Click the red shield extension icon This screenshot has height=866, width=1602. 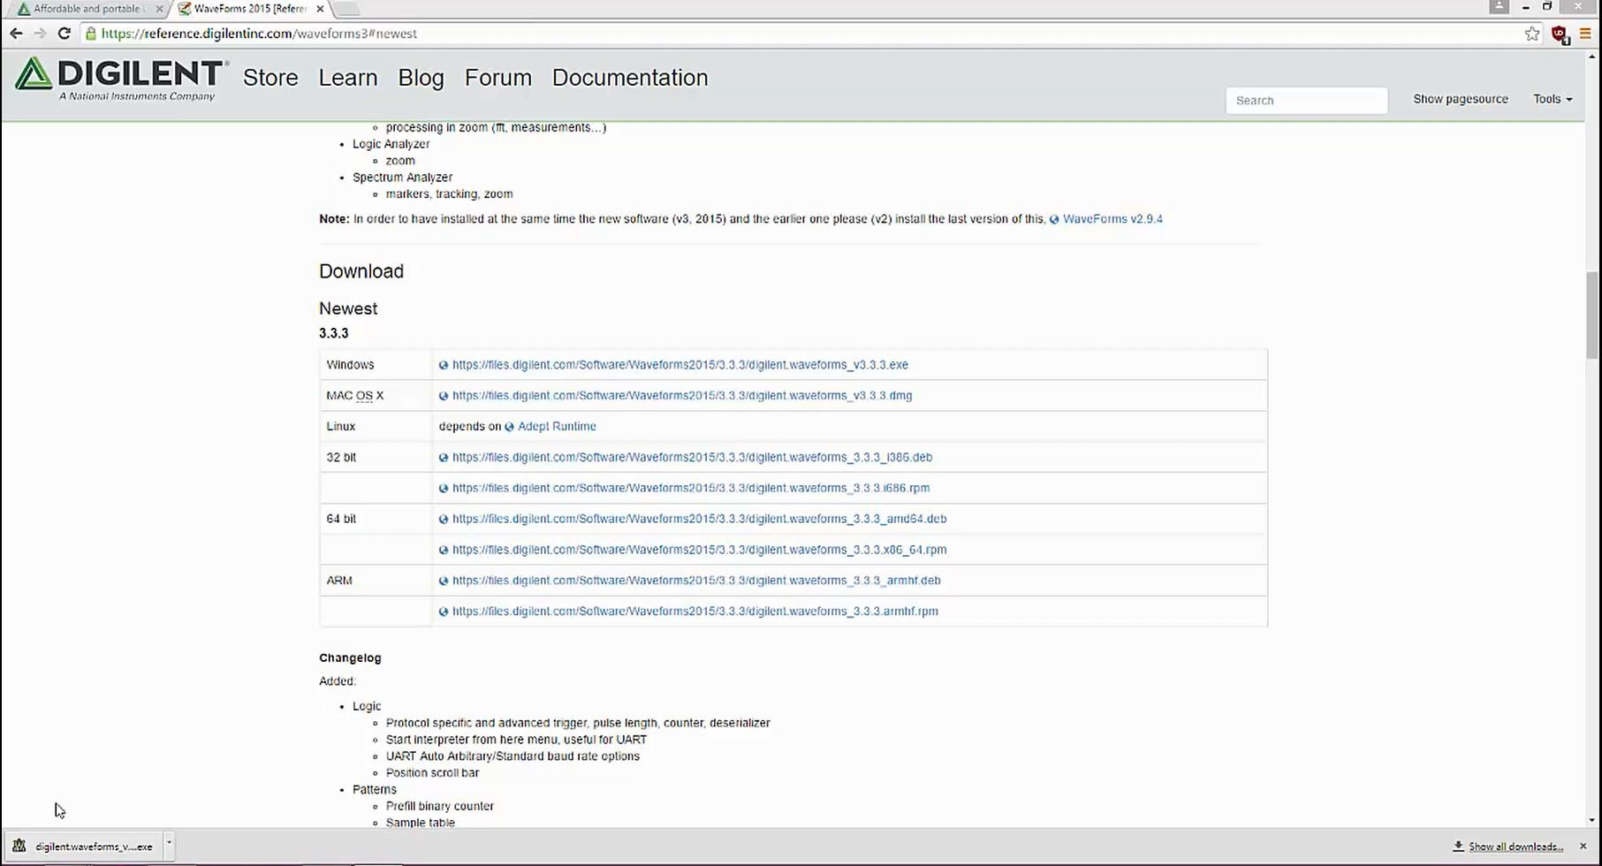pos(1560,34)
